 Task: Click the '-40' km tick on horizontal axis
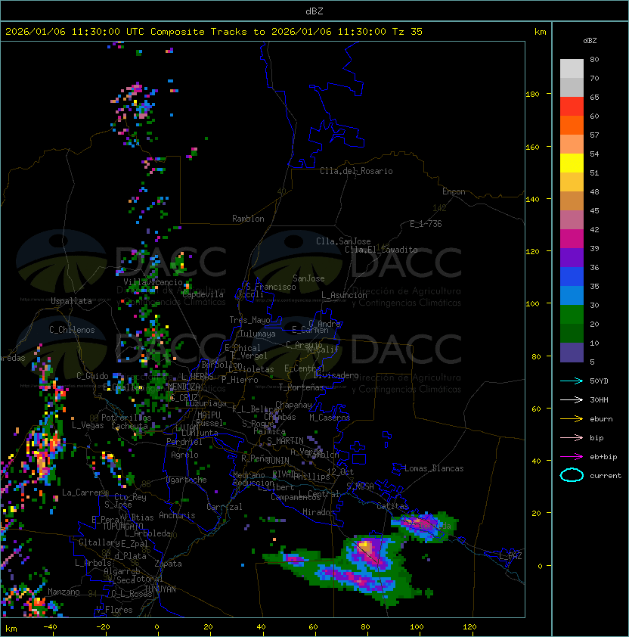pyautogui.click(x=50, y=627)
